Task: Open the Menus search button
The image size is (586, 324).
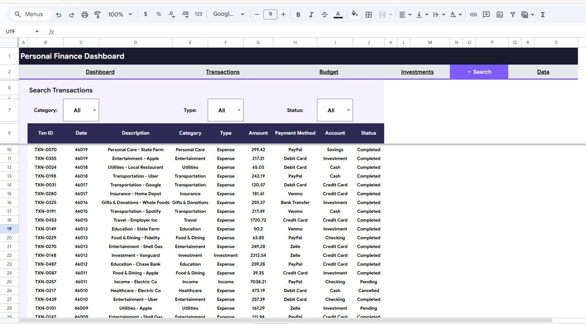Action: (30, 14)
